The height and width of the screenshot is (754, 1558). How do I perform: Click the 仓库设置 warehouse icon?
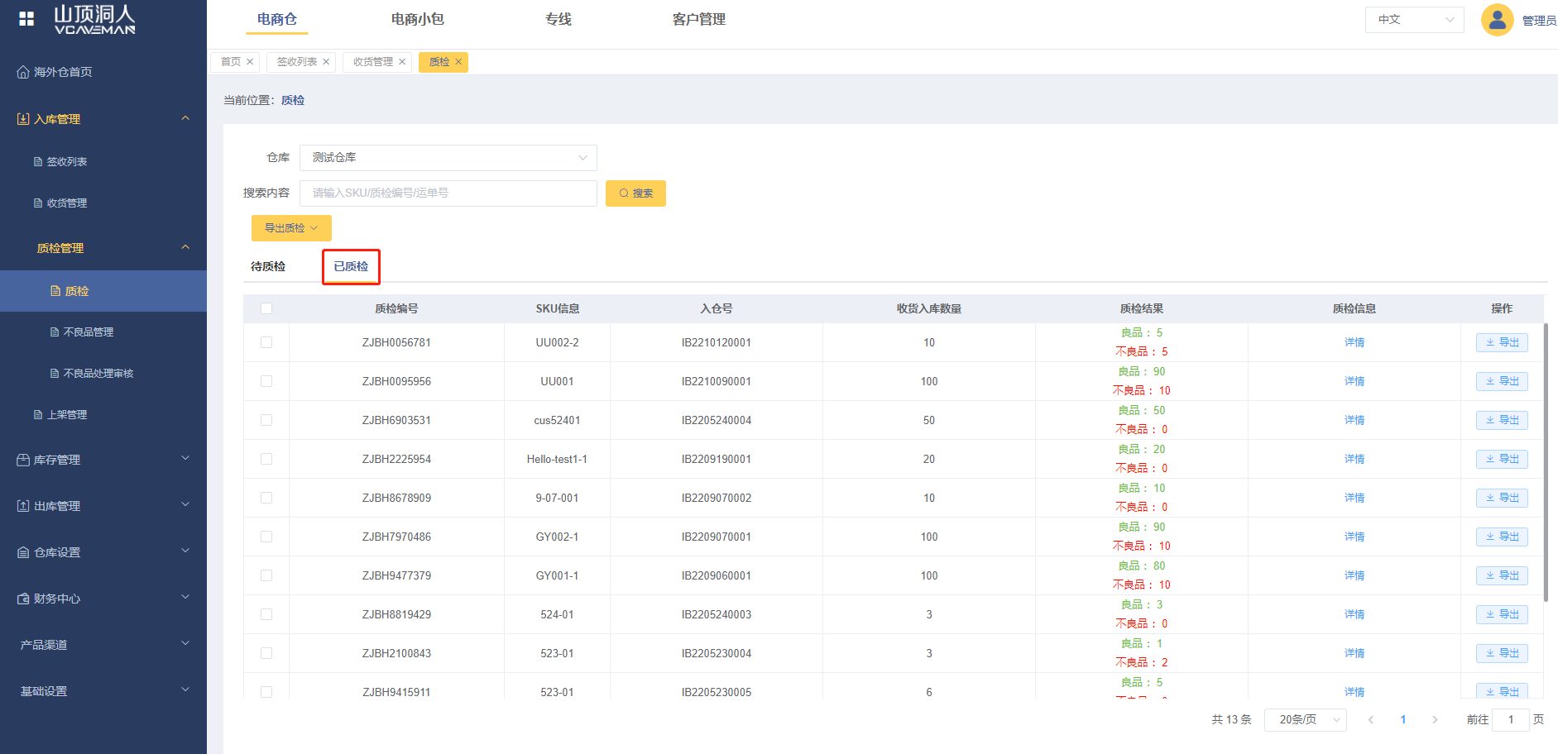pos(23,552)
